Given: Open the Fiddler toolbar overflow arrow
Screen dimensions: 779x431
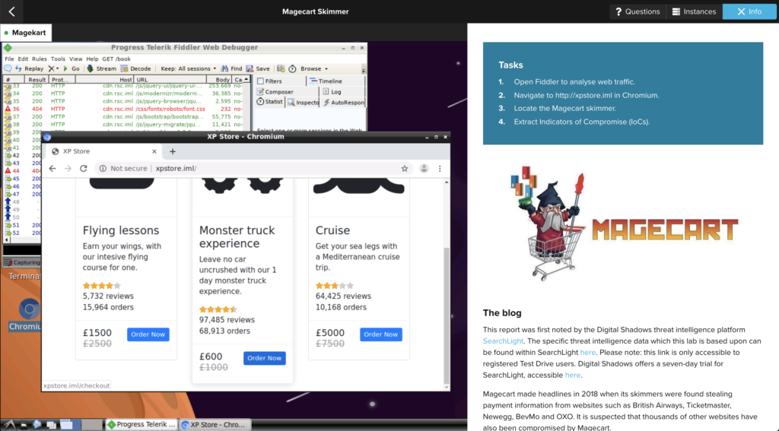Looking at the screenshot, I should [363, 69].
